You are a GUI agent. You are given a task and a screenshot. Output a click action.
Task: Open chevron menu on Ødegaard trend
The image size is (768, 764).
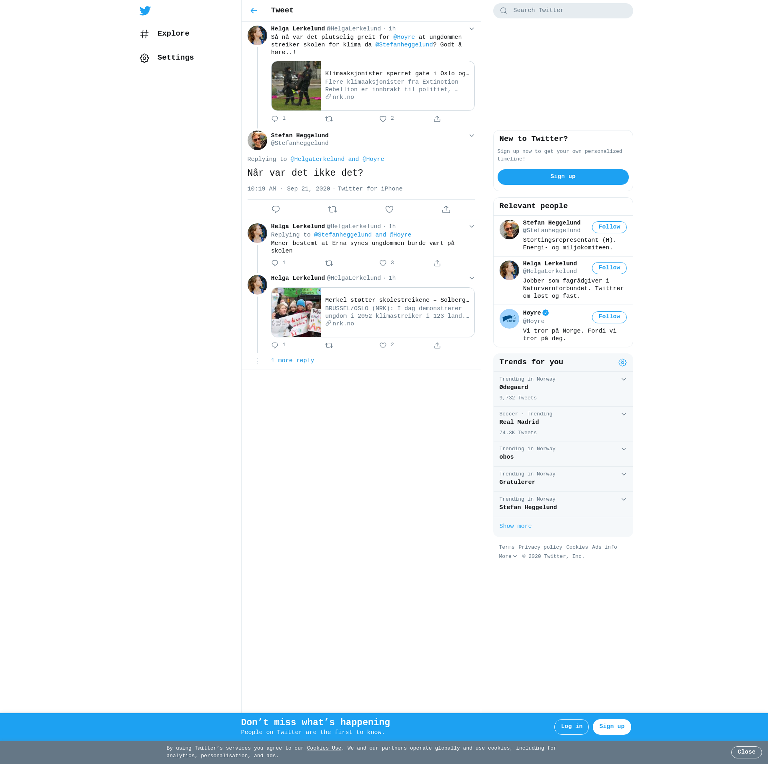pos(624,379)
